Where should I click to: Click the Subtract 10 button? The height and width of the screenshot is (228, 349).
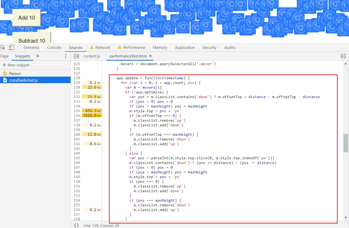point(32,38)
